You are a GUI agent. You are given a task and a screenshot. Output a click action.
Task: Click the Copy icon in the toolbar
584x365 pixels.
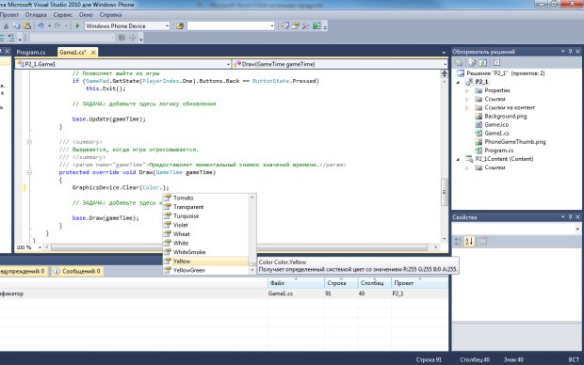tap(16, 26)
